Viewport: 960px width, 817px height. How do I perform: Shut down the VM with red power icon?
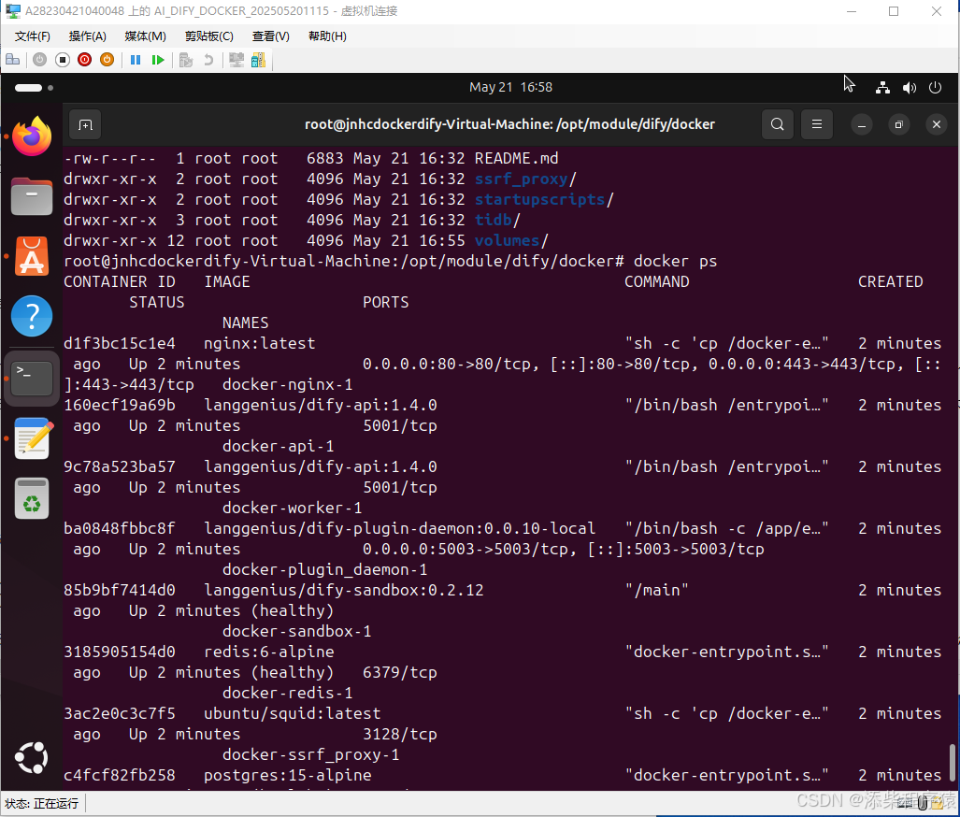click(84, 60)
